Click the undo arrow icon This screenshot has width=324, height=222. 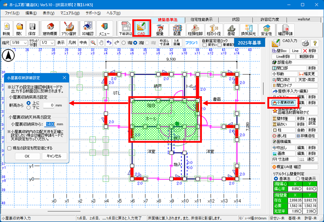pyautogui.click(x=109, y=43)
